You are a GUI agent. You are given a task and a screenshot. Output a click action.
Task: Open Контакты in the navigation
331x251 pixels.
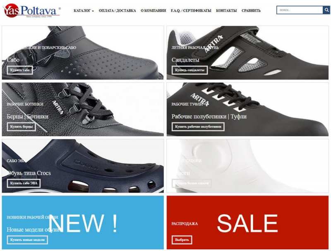click(x=226, y=11)
